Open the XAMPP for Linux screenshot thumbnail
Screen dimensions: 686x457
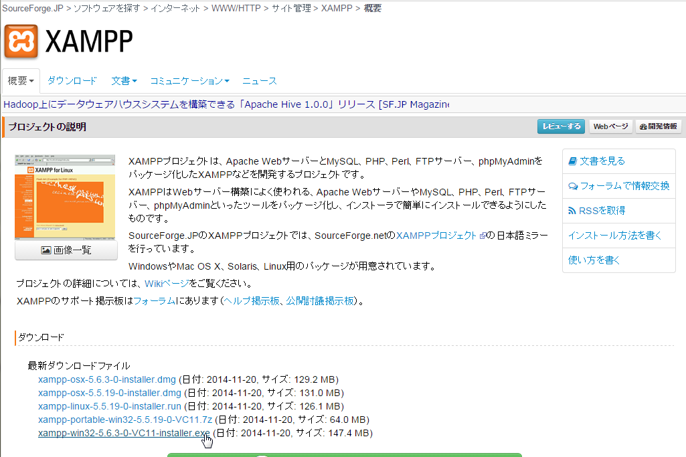point(66,197)
